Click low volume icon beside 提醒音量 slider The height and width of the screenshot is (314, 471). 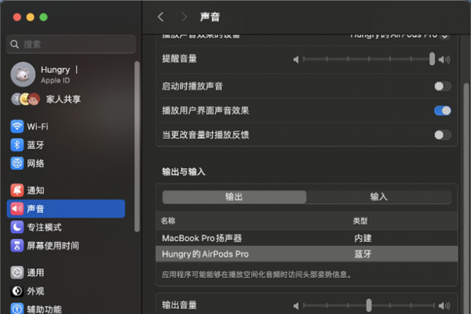(296, 60)
